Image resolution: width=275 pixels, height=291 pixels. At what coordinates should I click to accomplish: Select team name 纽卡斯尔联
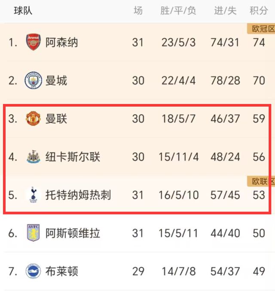[x=73, y=156]
